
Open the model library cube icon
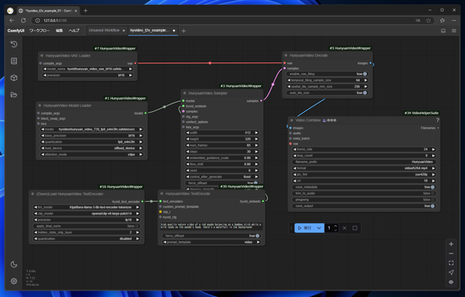pyautogui.click(x=14, y=78)
